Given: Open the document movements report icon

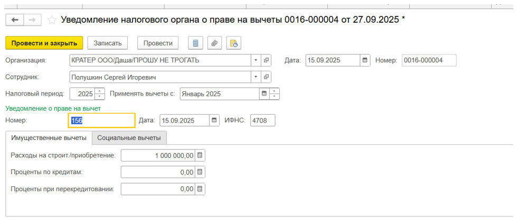Looking at the screenshot, I should [x=196, y=43].
